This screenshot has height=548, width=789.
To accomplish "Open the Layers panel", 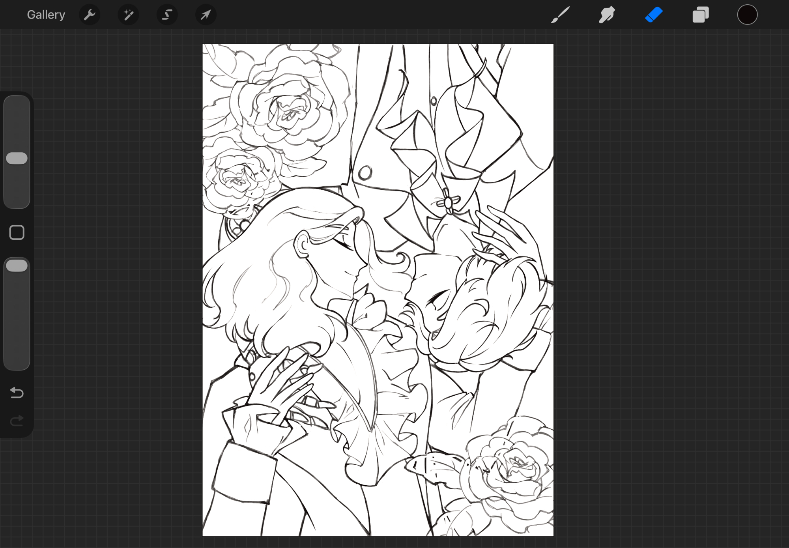I will click(701, 15).
